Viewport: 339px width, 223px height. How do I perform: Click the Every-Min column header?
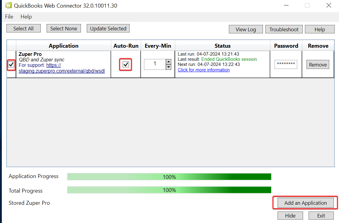(158, 46)
